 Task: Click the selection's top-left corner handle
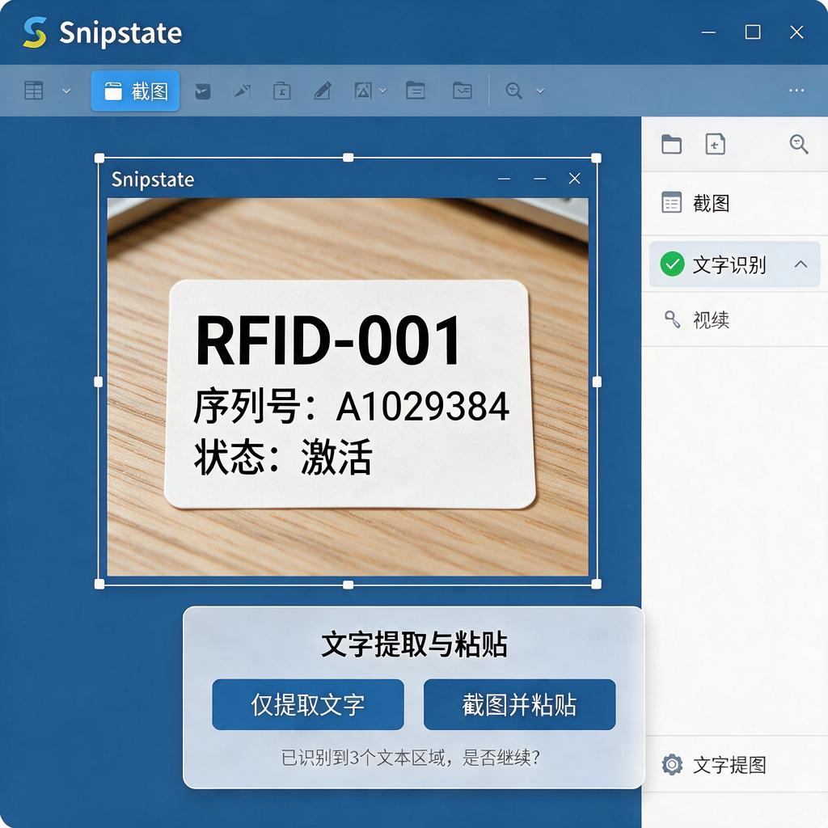tap(99, 158)
